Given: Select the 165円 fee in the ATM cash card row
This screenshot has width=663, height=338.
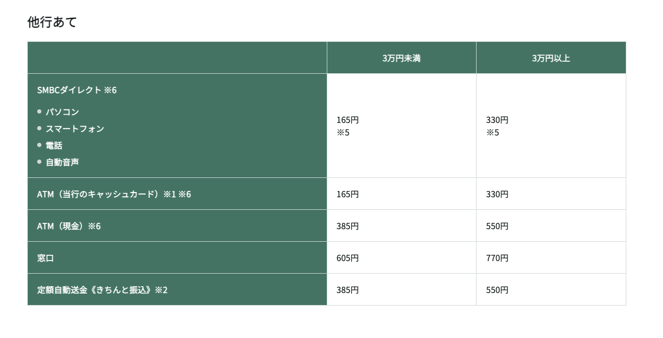Looking at the screenshot, I should click(348, 194).
